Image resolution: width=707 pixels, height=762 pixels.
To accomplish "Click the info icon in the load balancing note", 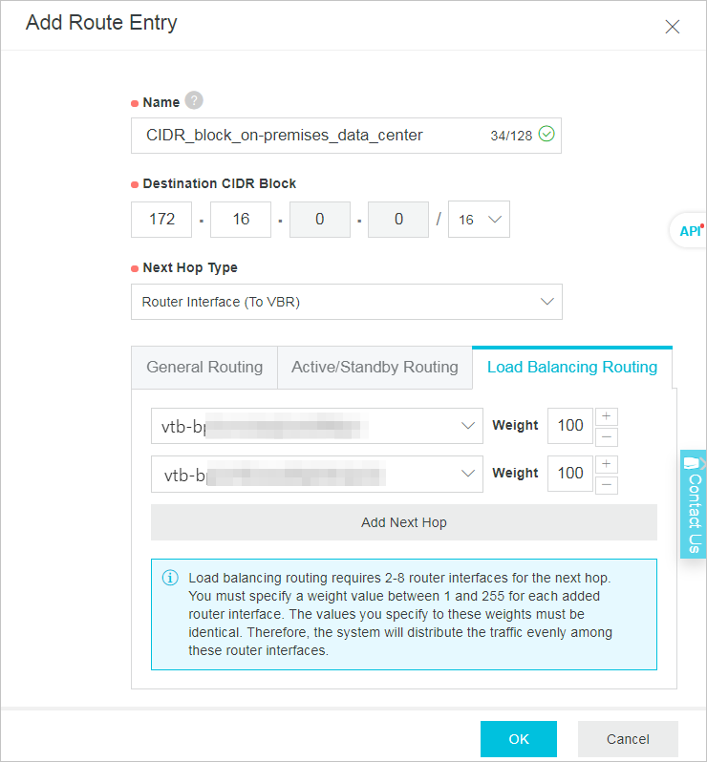I will tap(170, 578).
